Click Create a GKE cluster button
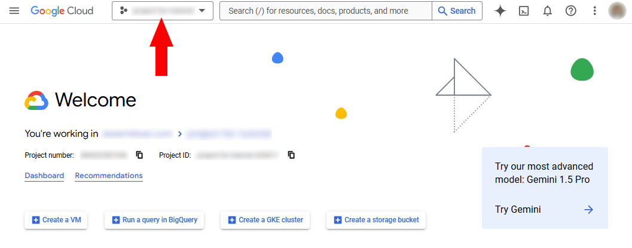This screenshot has height=248, width=632. click(265, 220)
